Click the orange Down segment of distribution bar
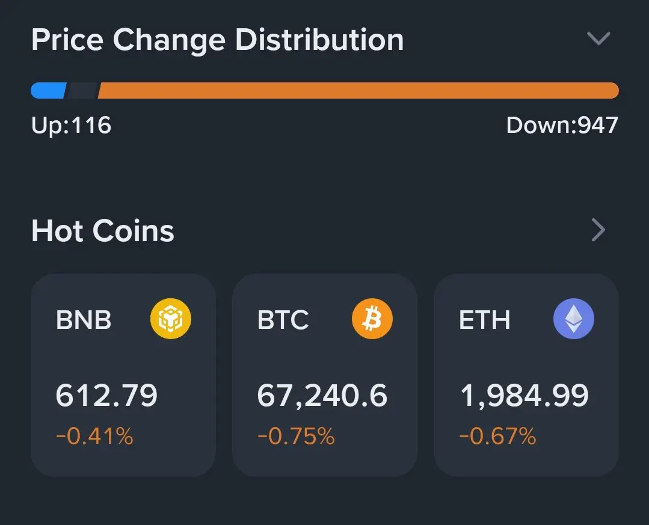This screenshot has height=525, width=649. point(358,90)
